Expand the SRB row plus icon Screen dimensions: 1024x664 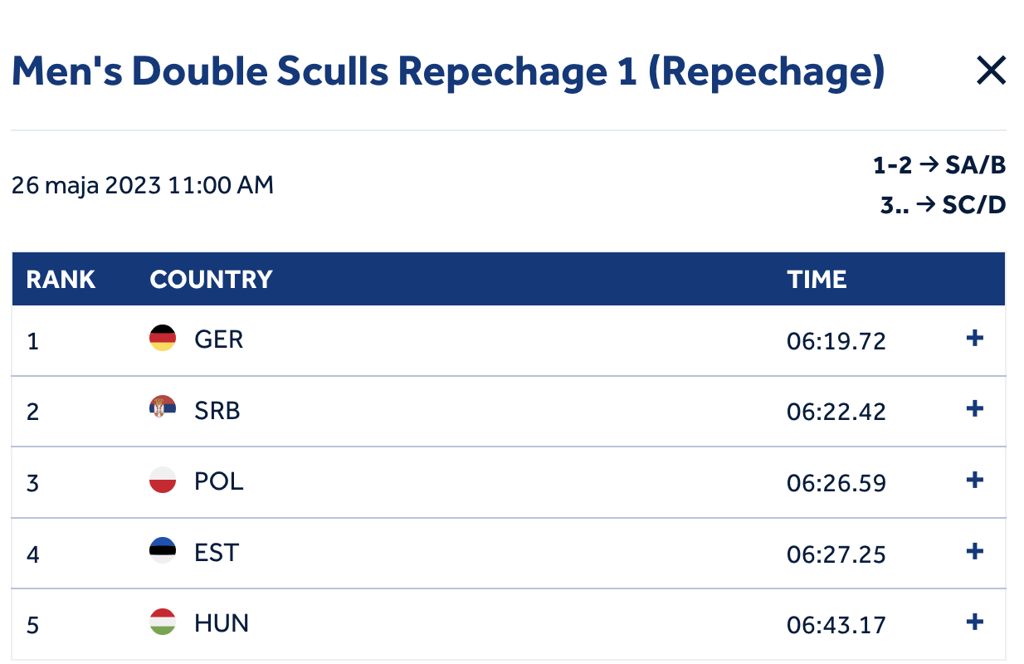tap(975, 408)
